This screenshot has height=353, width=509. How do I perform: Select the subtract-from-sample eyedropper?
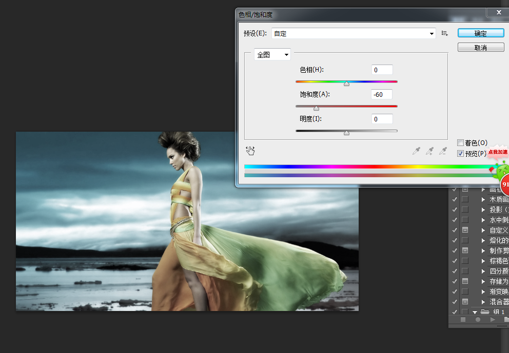click(443, 151)
